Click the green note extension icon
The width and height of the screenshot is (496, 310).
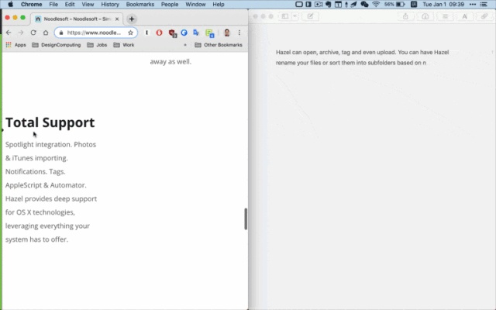pyautogui.click(x=209, y=33)
